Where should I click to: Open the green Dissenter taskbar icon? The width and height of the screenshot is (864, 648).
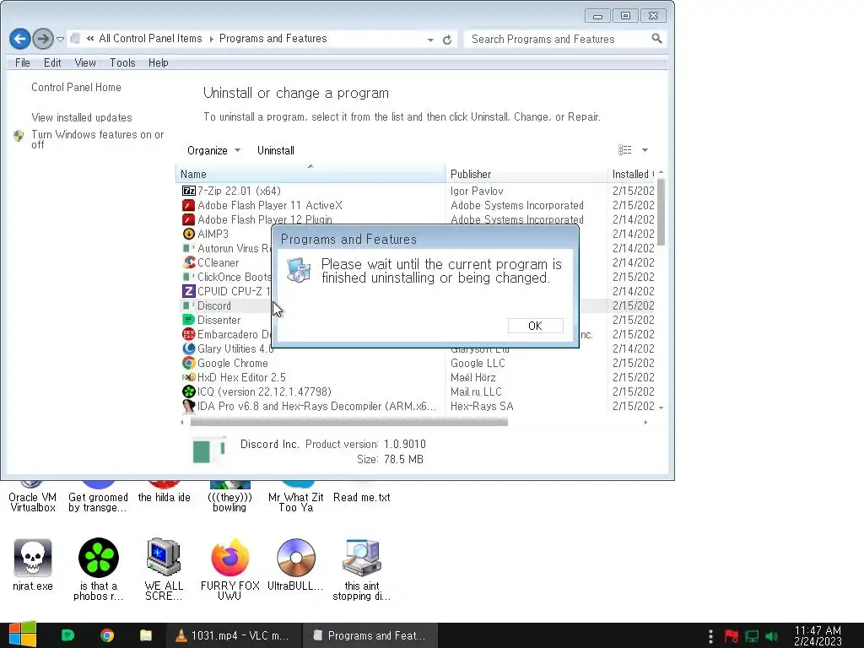click(x=67, y=635)
